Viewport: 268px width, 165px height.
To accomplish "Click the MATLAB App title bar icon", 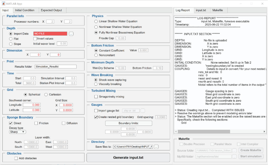I will pos(4,3).
